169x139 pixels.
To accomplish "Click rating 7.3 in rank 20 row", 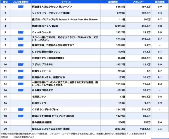I will tap(160, 129).
